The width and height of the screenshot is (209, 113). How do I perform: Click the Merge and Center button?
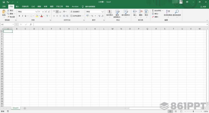76,16
